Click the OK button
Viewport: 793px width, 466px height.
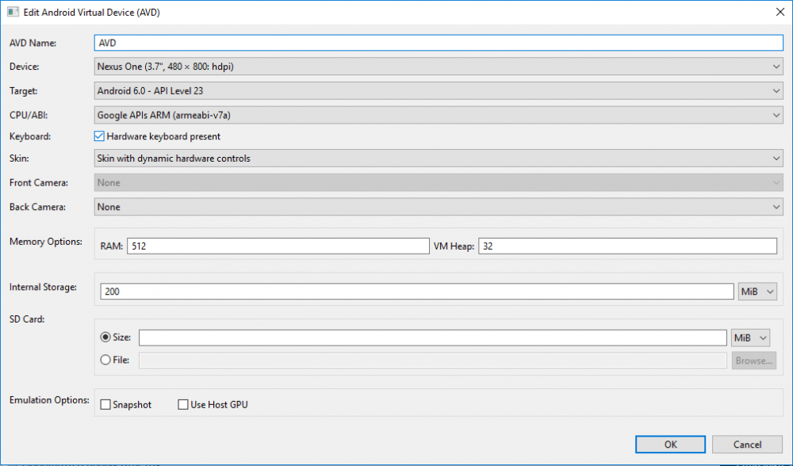pyautogui.click(x=670, y=445)
